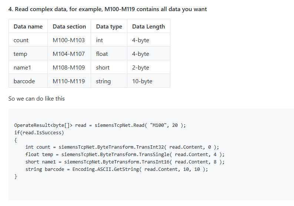This screenshot has width=294, height=206.
Task: Click the section 4 heading text
Action: 107,9
